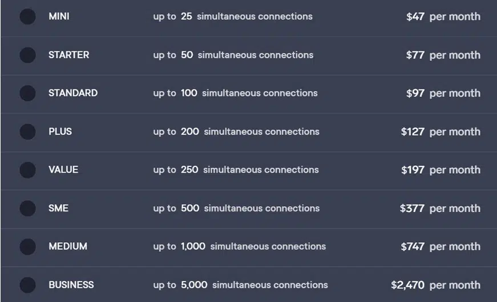Click the $97 per month price
Image resolution: width=497 pixels, height=302 pixels.
[x=443, y=93]
